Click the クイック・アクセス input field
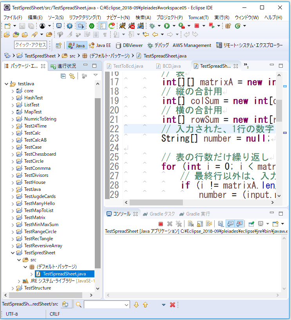Viewport: 291px width, 320px height. (31, 45)
